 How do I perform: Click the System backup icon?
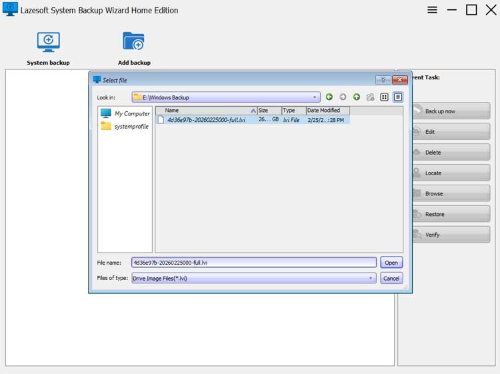click(x=48, y=42)
